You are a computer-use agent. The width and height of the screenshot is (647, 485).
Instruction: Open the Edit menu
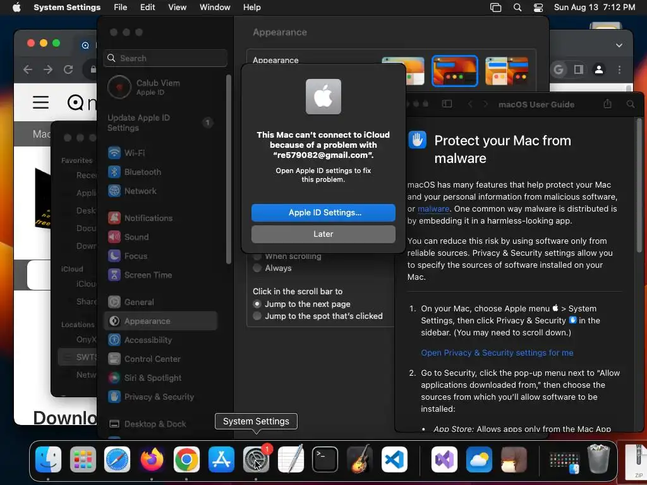point(147,8)
